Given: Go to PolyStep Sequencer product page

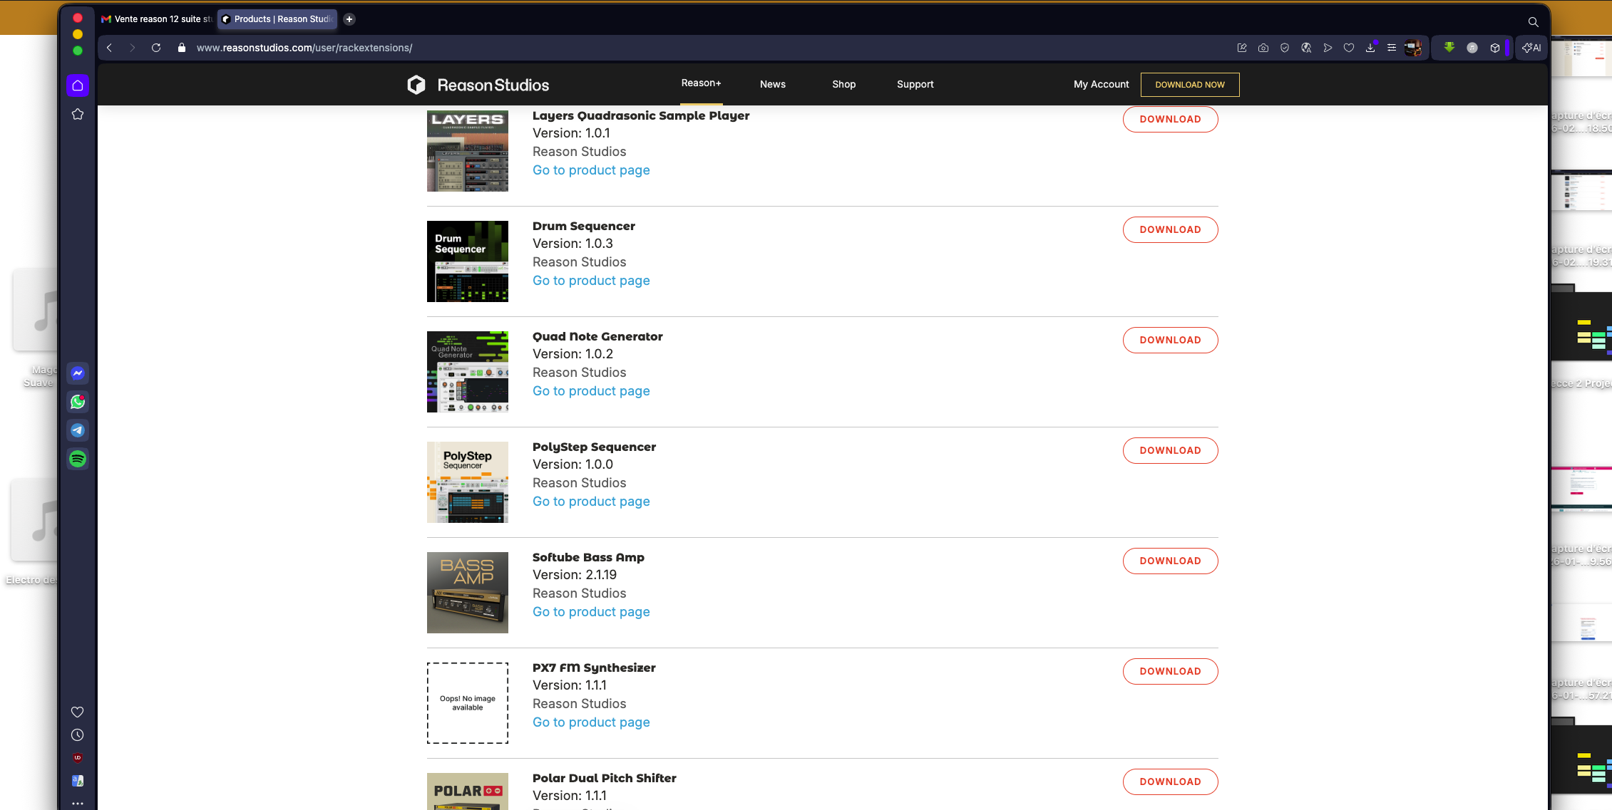Looking at the screenshot, I should (591, 502).
